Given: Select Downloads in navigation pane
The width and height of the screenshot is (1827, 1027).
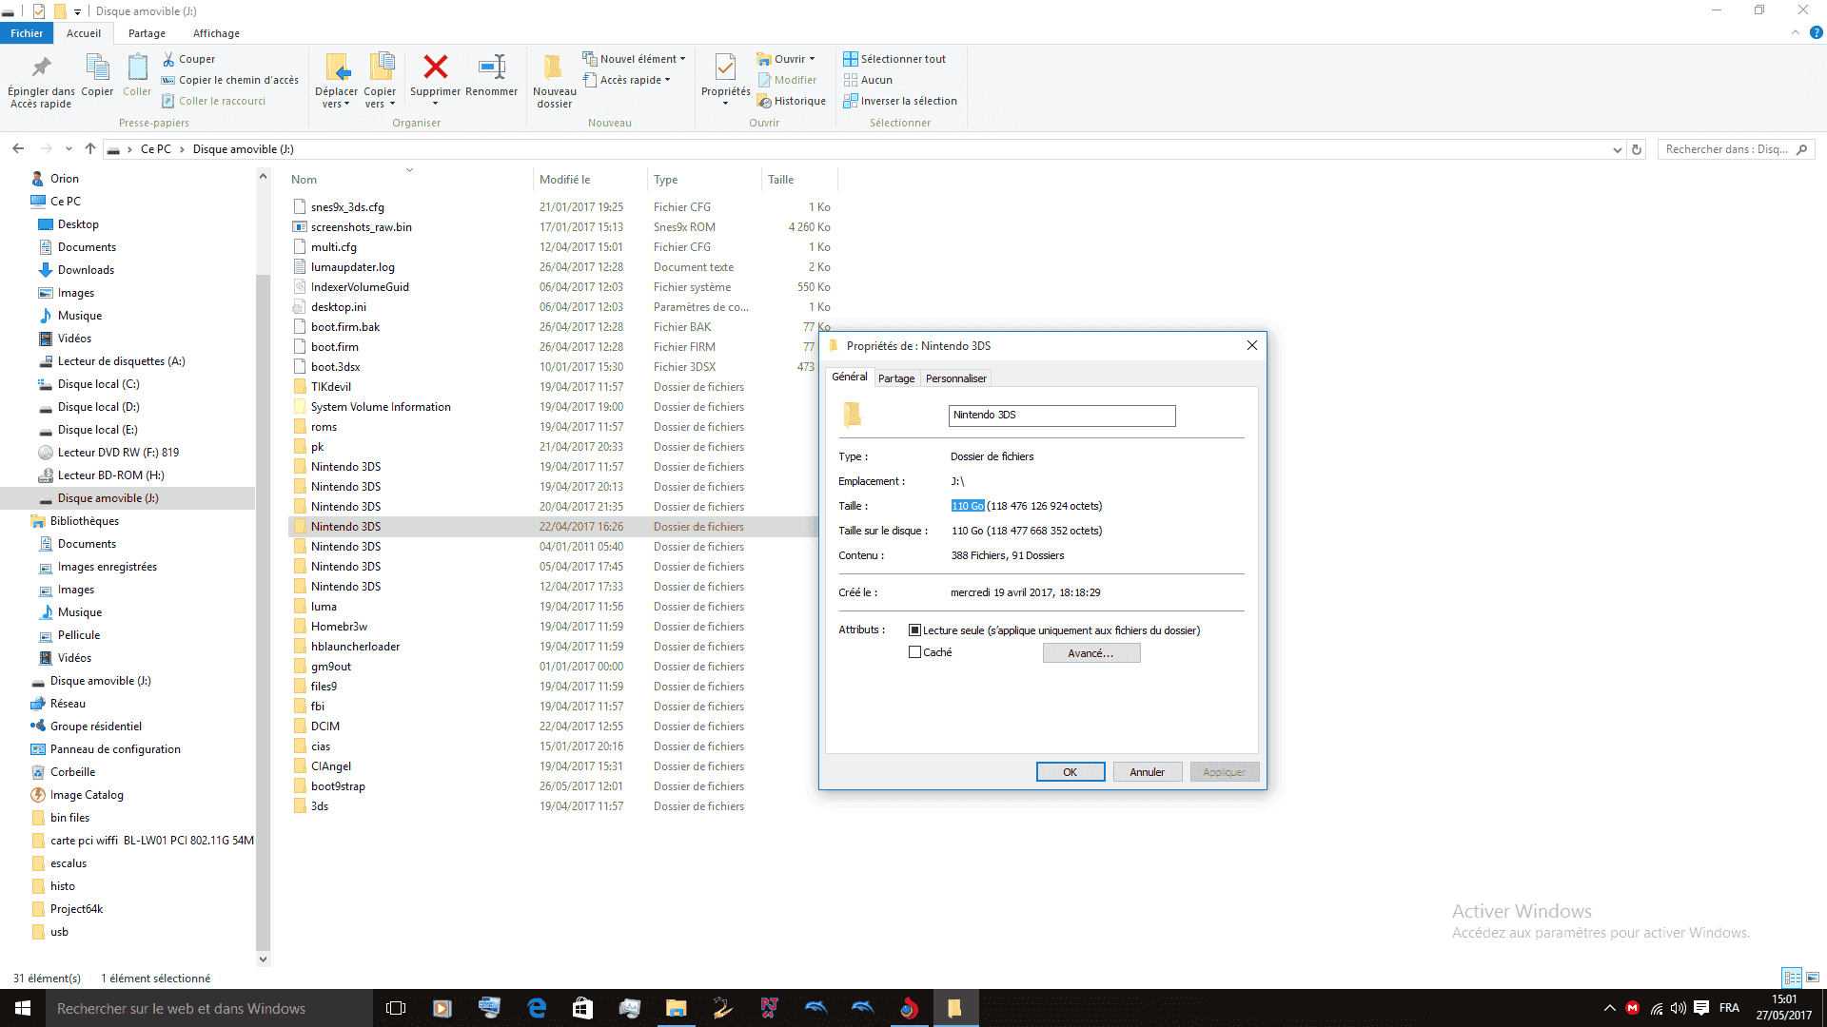Looking at the screenshot, I should point(86,270).
